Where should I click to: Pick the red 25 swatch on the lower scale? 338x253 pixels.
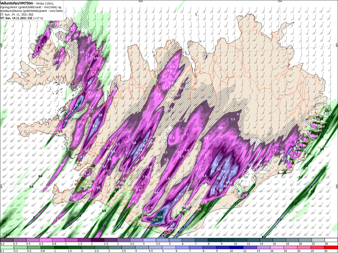(x=318, y=247)
